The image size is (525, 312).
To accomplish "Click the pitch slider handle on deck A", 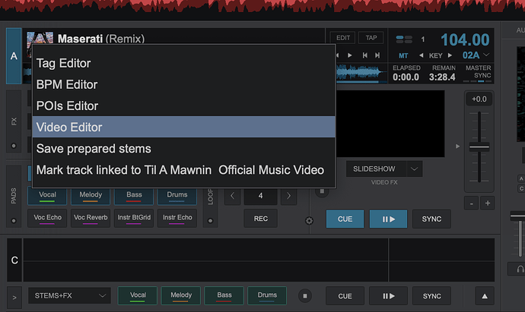I will click(479, 147).
